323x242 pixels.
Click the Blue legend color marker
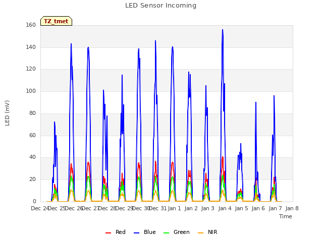tap(137, 233)
